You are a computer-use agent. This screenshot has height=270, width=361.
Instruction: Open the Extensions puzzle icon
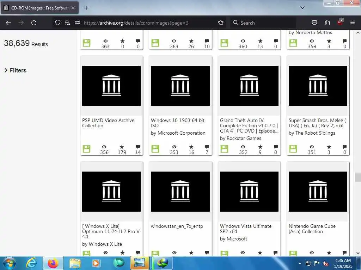(327, 22)
